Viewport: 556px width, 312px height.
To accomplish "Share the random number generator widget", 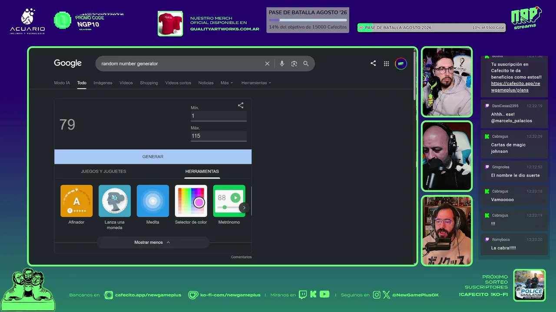I will [241, 105].
